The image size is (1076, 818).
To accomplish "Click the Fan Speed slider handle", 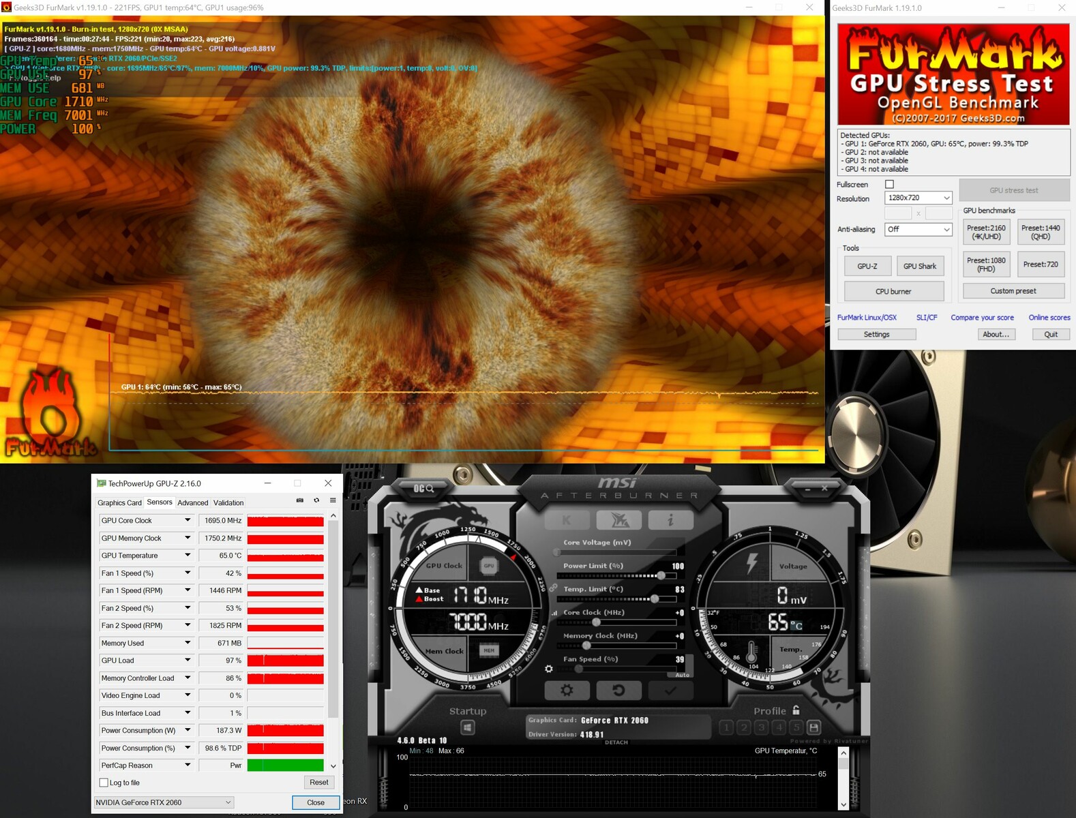I will 579,669.
